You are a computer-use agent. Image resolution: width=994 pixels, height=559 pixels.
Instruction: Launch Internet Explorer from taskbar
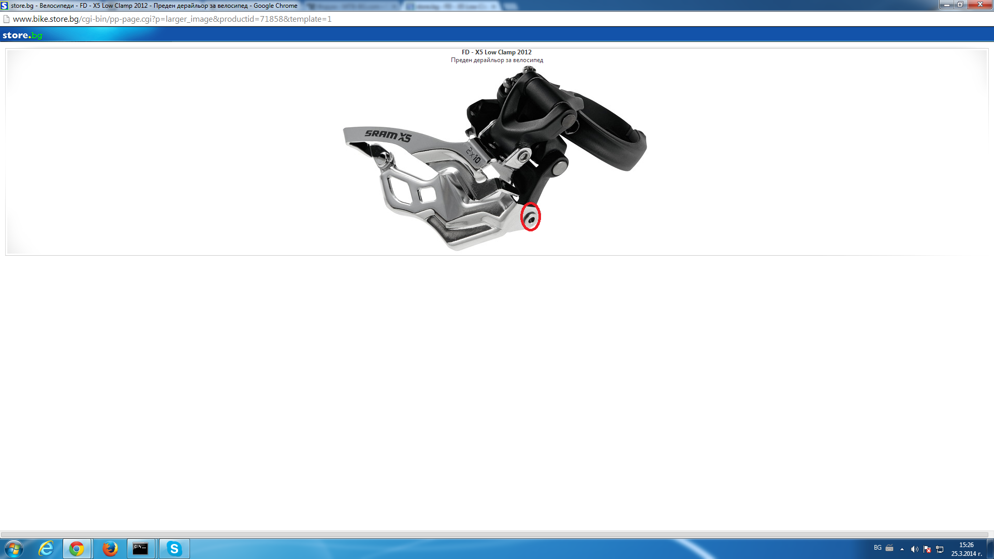pos(46,549)
